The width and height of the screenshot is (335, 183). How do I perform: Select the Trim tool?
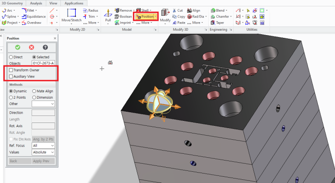coord(89,16)
